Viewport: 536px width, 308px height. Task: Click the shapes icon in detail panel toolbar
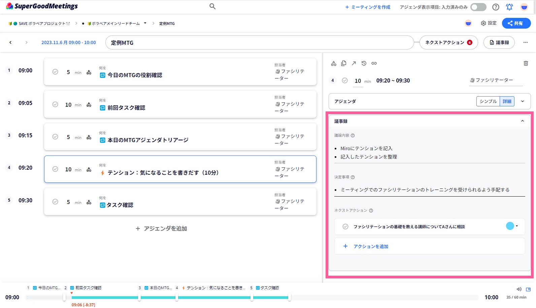coord(334,63)
